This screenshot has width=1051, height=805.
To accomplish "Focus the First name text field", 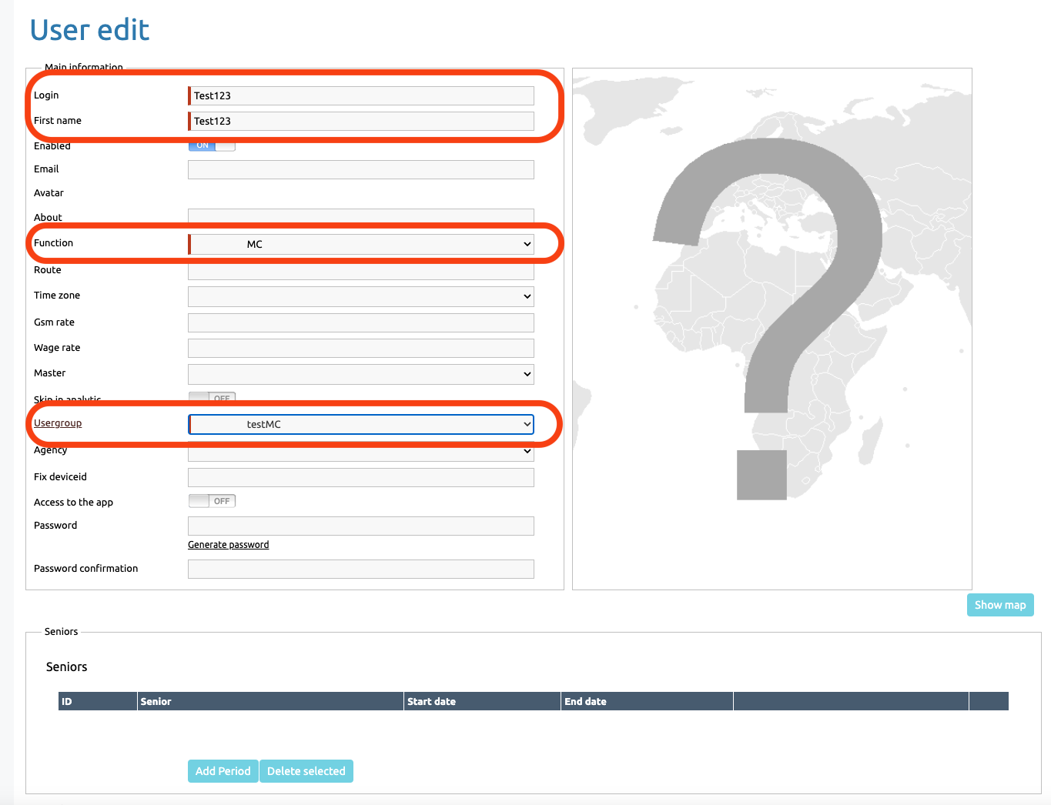I will (x=360, y=121).
